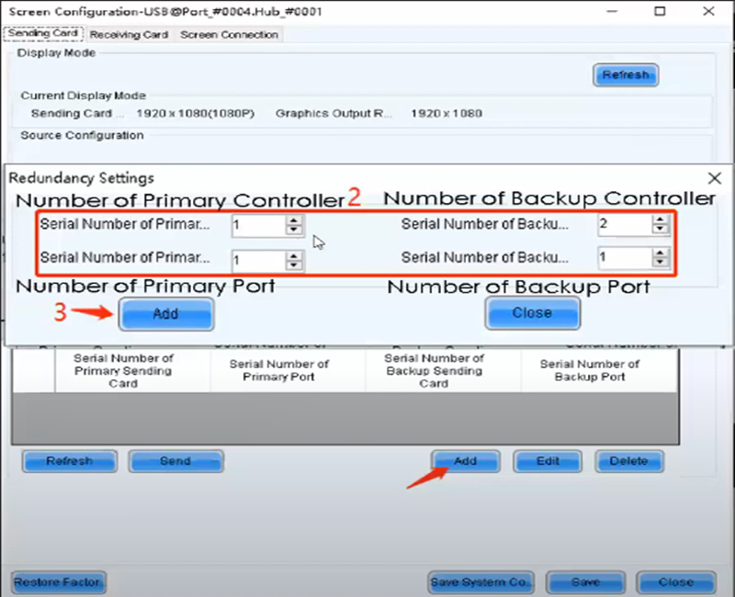Click Send below the redundancy table
The width and height of the screenshot is (735, 597).
[175, 461]
